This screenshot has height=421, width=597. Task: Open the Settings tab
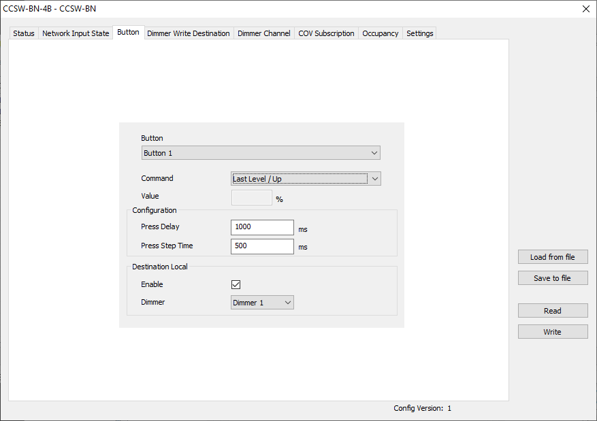click(419, 33)
